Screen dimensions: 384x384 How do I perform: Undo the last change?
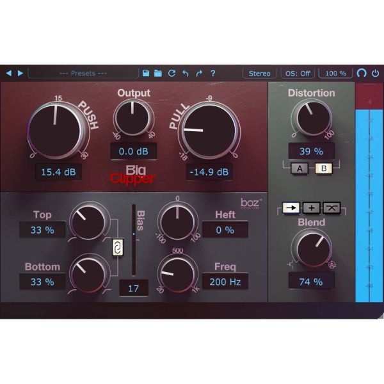(186, 73)
